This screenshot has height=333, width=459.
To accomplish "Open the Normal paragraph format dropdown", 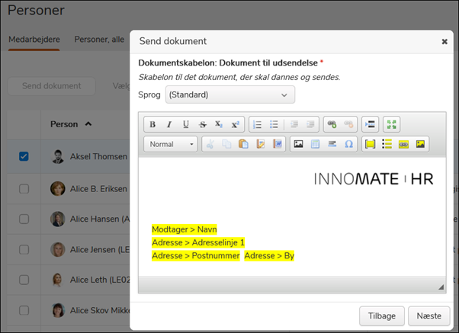I will point(170,144).
